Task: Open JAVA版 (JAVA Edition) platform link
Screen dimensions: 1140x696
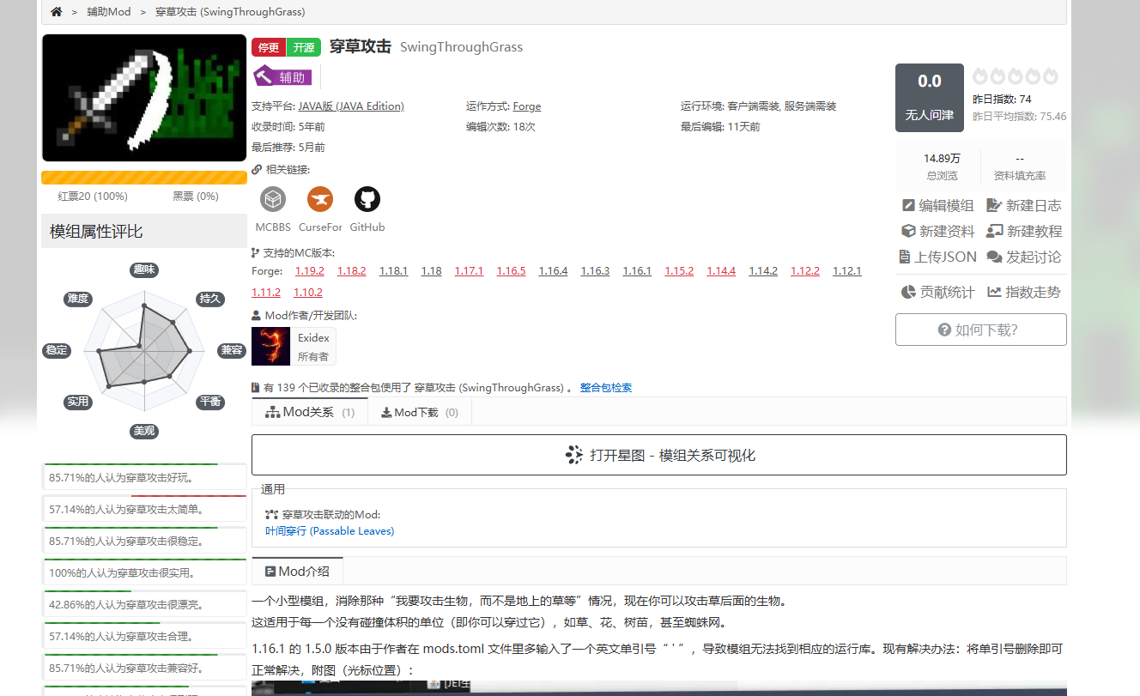Action: pyautogui.click(x=351, y=106)
